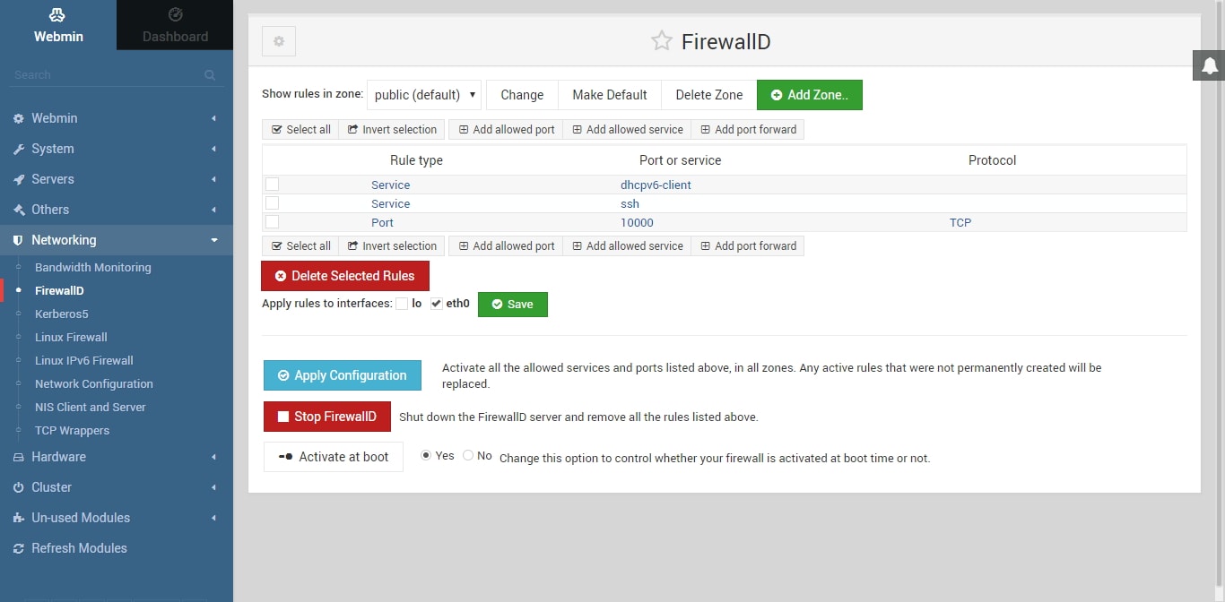
Task: Expand the Servers sidebar category
Action: point(117,179)
